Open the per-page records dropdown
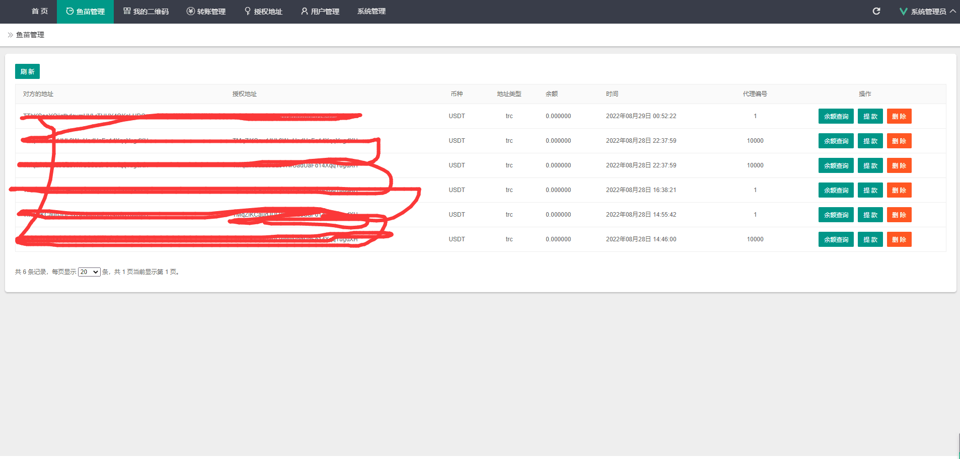The width and height of the screenshot is (960, 459). (x=89, y=272)
